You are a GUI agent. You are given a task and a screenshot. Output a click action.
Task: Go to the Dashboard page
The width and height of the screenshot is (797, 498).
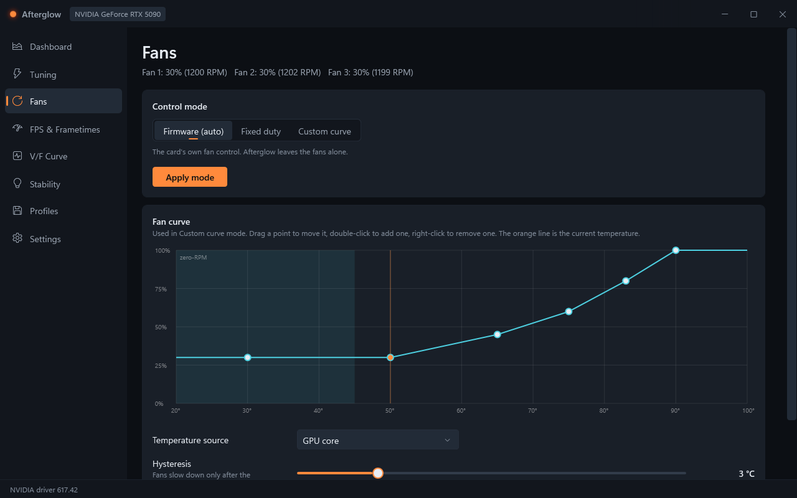coord(64,47)
